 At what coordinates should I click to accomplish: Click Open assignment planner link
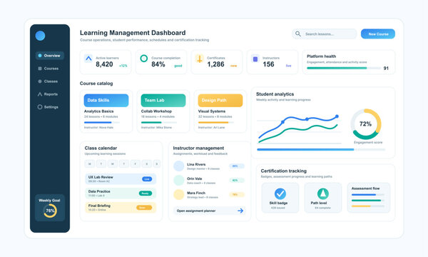click(x=196, y=211)
